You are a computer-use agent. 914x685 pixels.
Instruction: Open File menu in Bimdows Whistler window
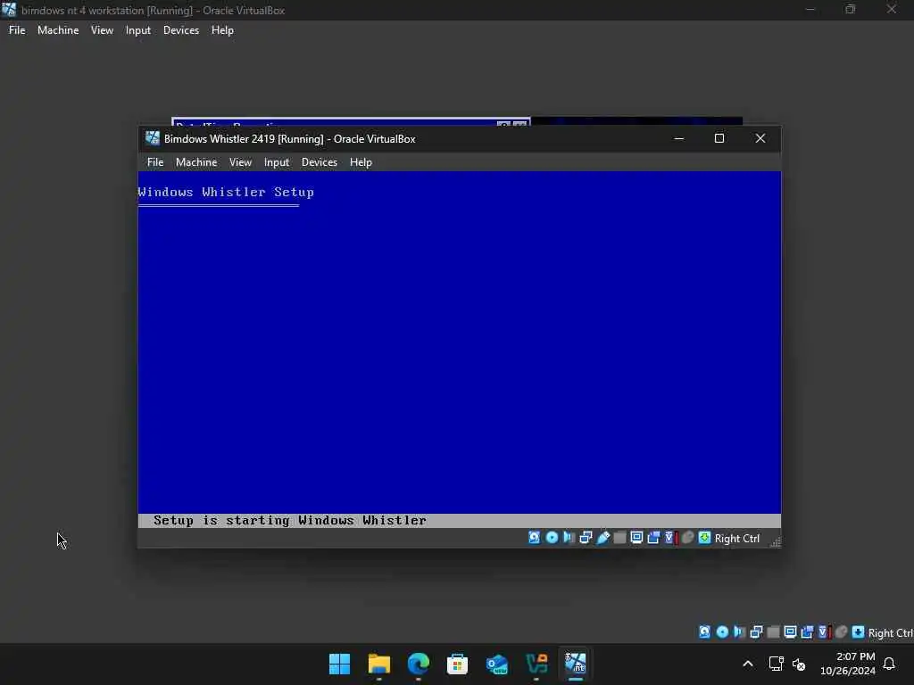155,162
